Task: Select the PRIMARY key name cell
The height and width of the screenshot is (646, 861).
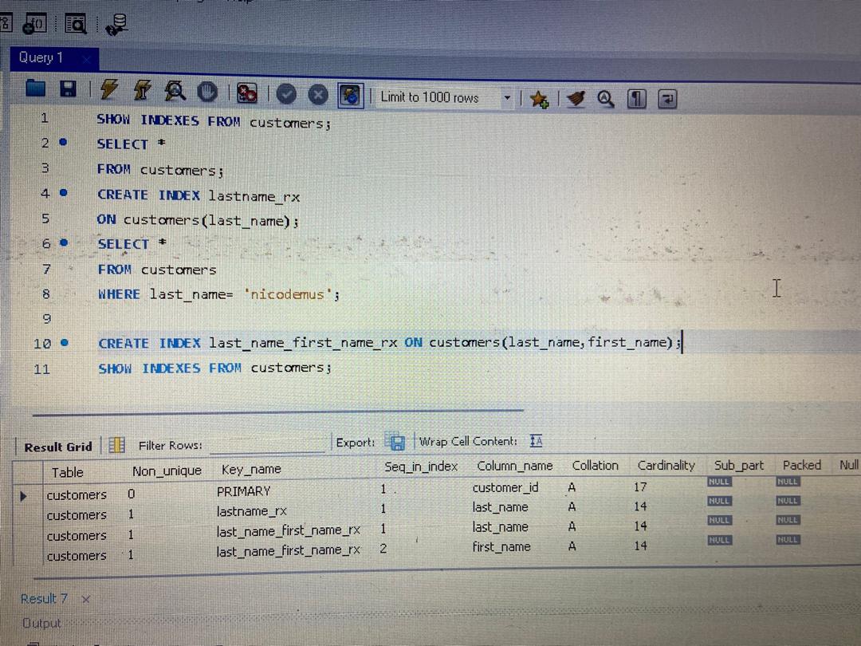Action: pos(243,491)
